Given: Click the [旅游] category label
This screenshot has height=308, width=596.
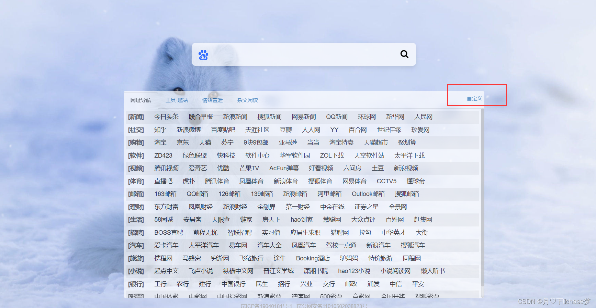Looking at the screenshot, I should click(136, 258).
